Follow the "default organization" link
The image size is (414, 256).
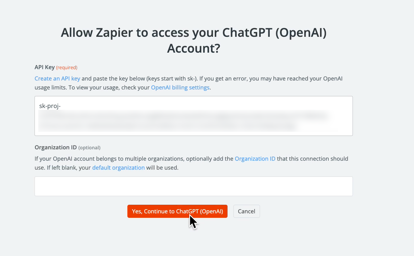point(118,168)
